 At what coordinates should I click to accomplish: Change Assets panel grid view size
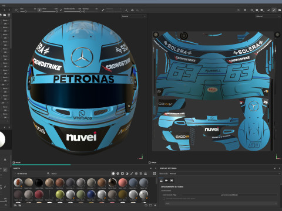click(155, 173)
